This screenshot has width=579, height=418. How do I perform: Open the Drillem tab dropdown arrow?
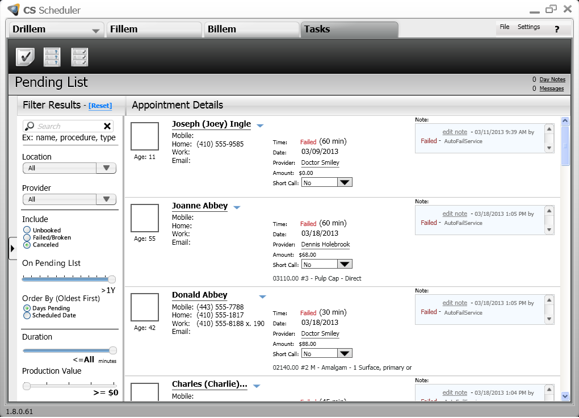[95, 31]
